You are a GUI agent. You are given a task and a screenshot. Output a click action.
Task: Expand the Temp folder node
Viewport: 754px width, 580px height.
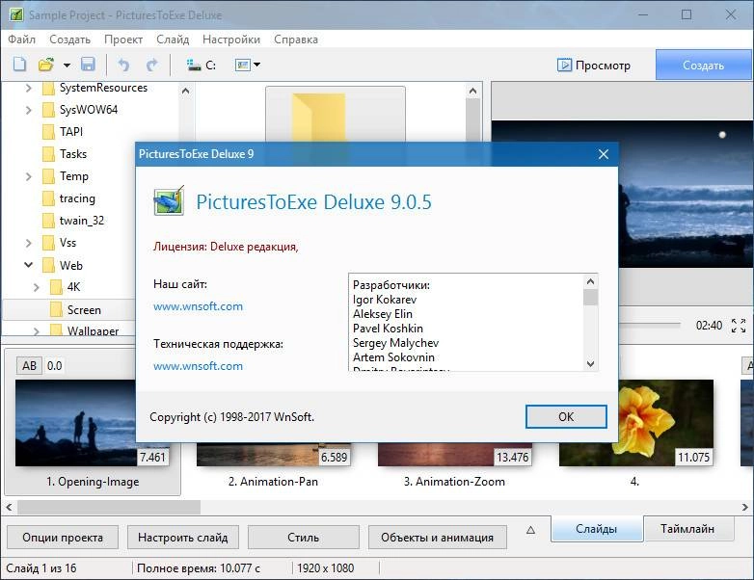(x=28, y=176)
